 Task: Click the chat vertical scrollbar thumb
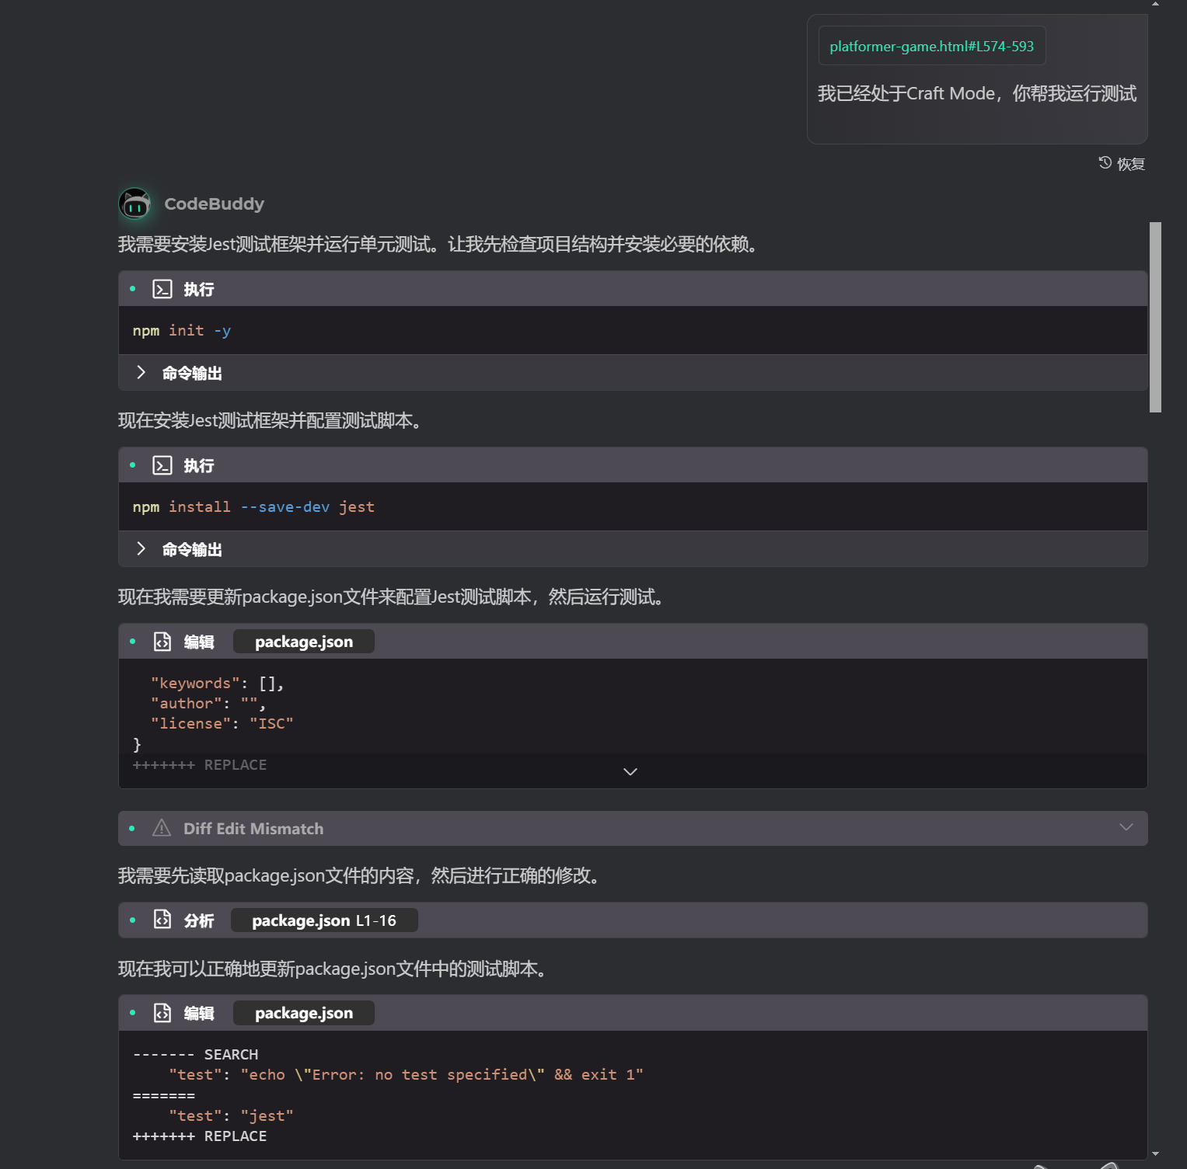click(x=1155, y=317)
